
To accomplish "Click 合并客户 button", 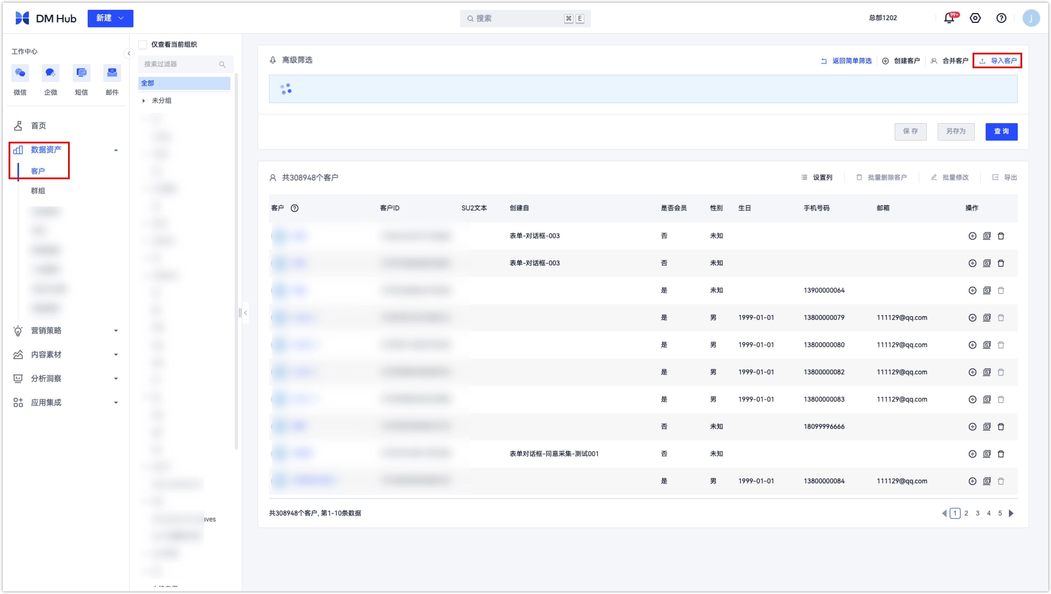I will (x=949, y=61).
